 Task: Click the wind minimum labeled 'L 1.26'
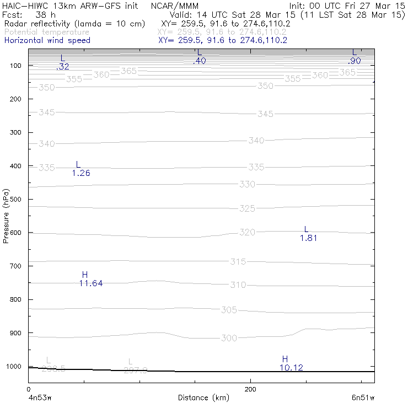click(81, 169)
